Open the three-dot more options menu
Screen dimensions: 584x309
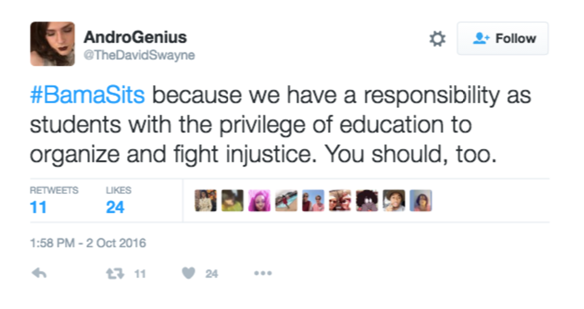263,273
